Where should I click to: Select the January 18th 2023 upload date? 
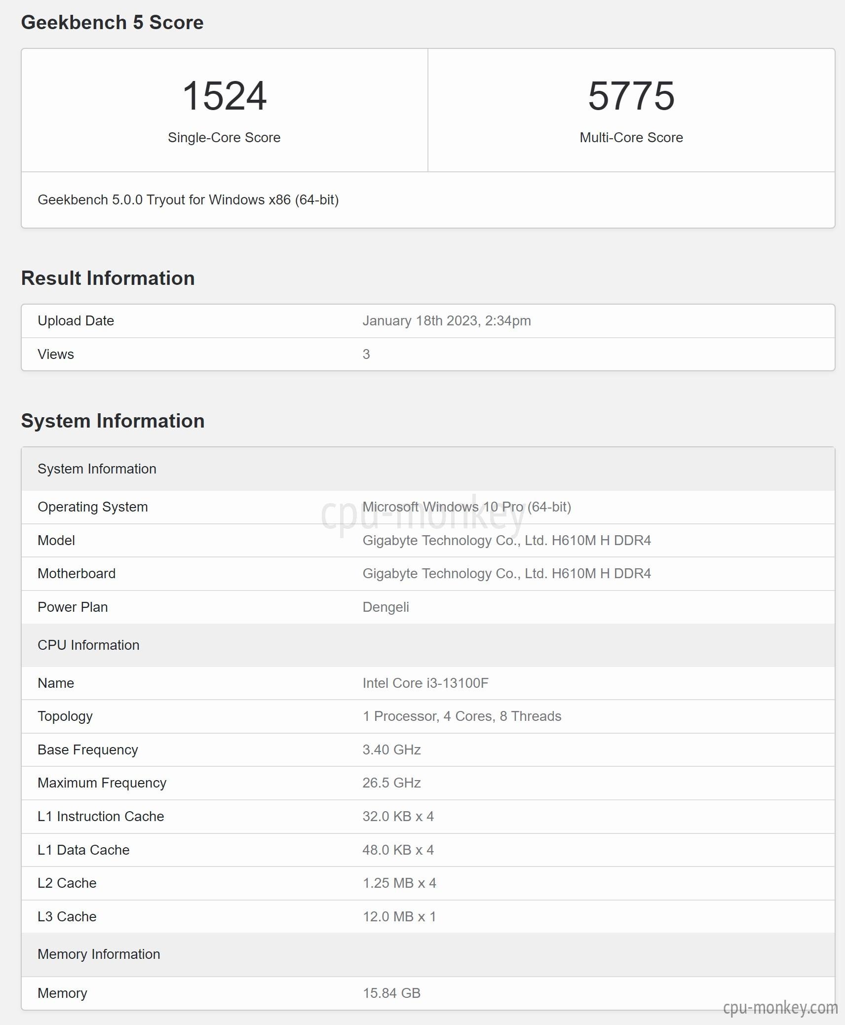447,321
